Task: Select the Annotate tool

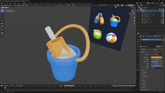Action: point(2,30)
